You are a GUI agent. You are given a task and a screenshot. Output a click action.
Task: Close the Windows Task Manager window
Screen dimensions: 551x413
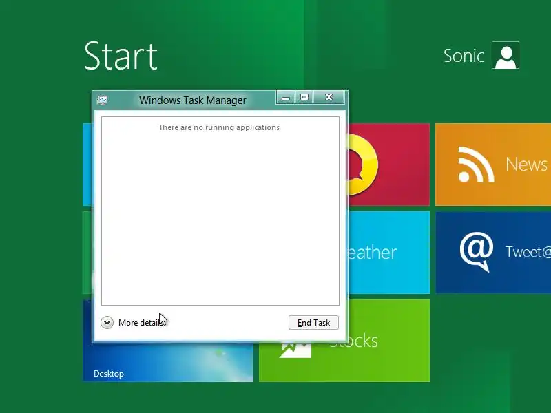click(x=329, y=97)
